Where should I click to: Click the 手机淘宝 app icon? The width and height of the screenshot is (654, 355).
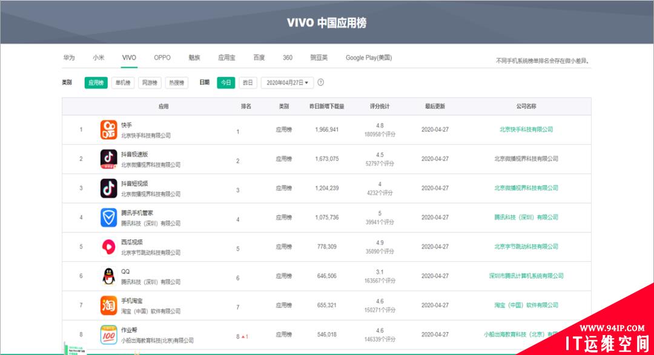(109, 305)
